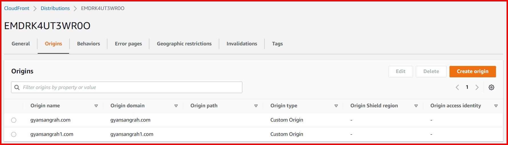Click Custom Origin type for gyansangrah1.com
This screenshot has width=508, height=145.
[x=287, y=134]
